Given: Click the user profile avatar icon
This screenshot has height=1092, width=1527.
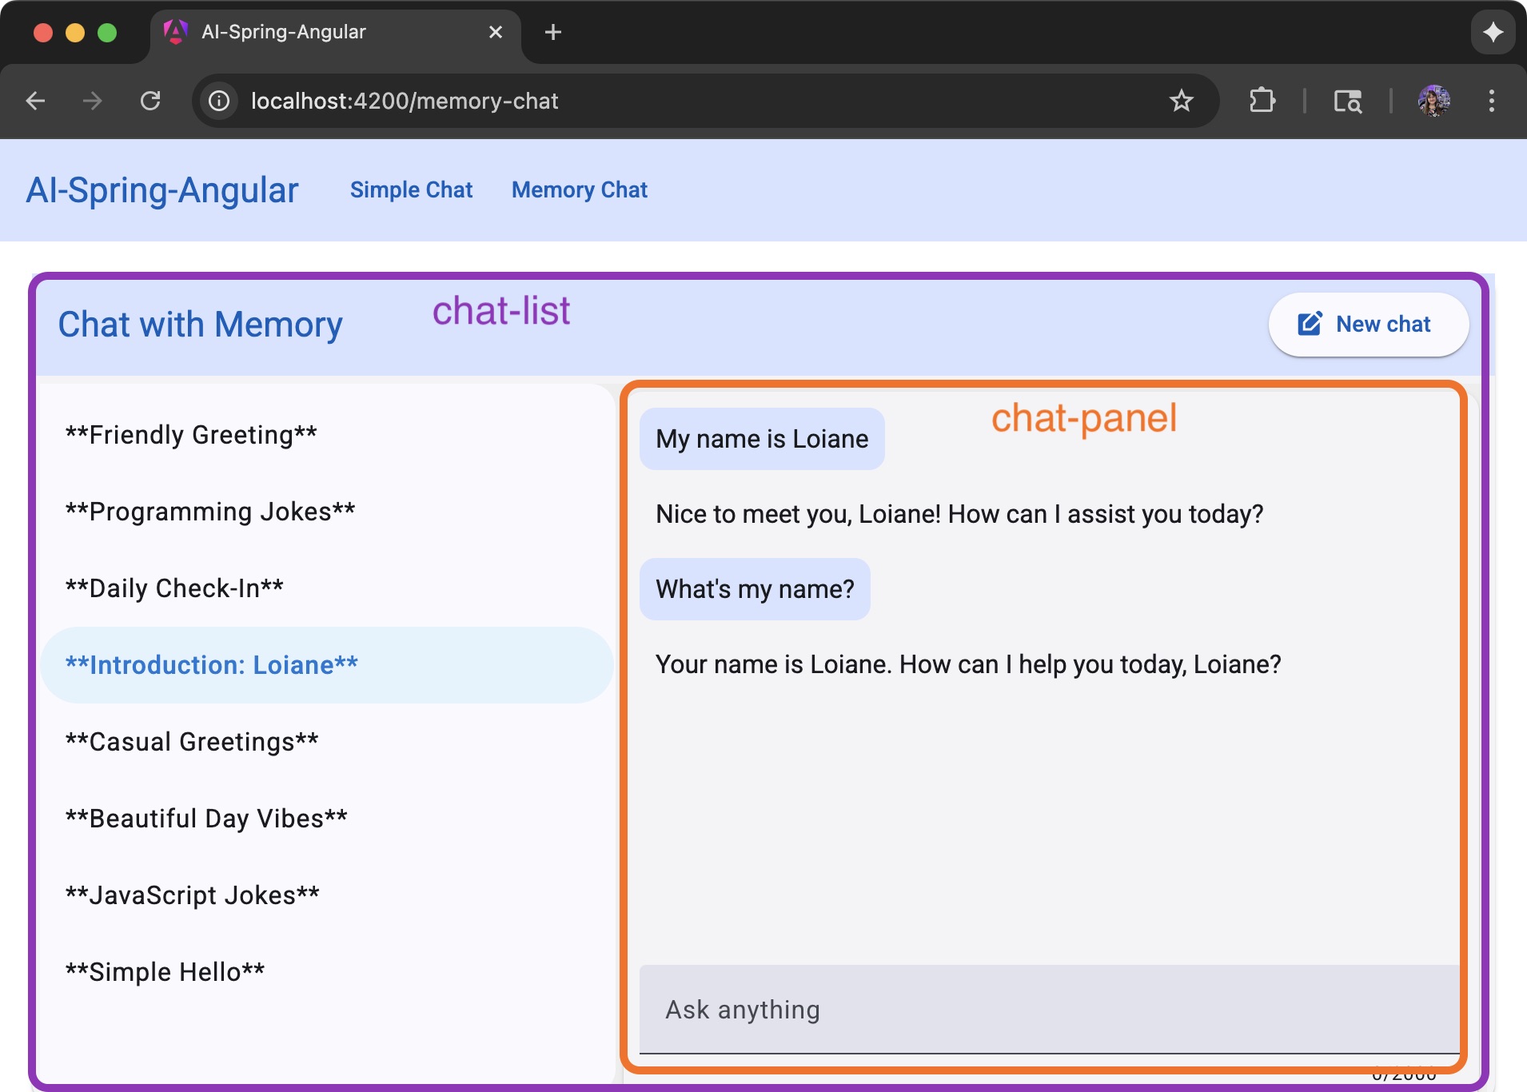Looking at the screenshot, I should (1434, 101).
